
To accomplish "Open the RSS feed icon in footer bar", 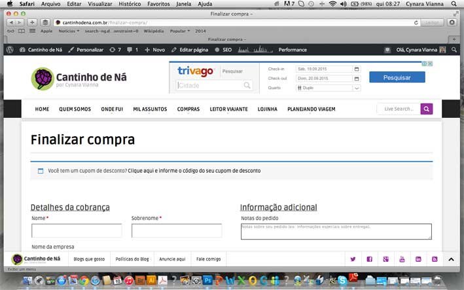I will (435, 259).
